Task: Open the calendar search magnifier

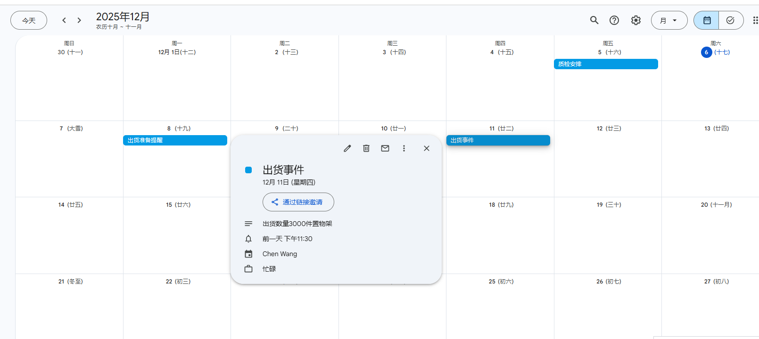Action: click(x=594, y=20)
